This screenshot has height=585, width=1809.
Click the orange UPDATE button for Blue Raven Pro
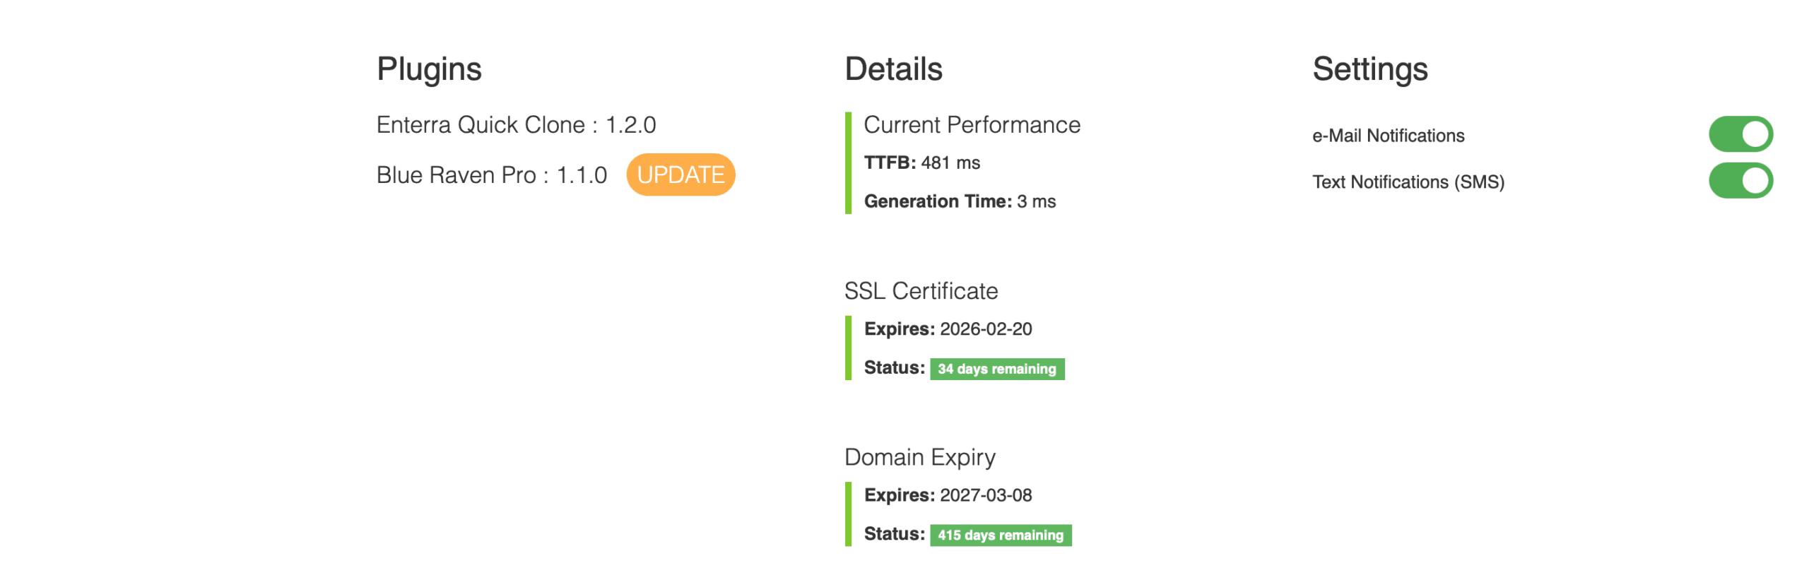[680, 175]
